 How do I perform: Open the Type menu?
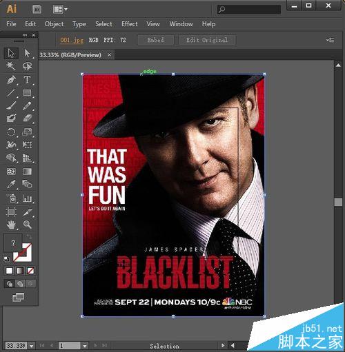coord(79,24)
